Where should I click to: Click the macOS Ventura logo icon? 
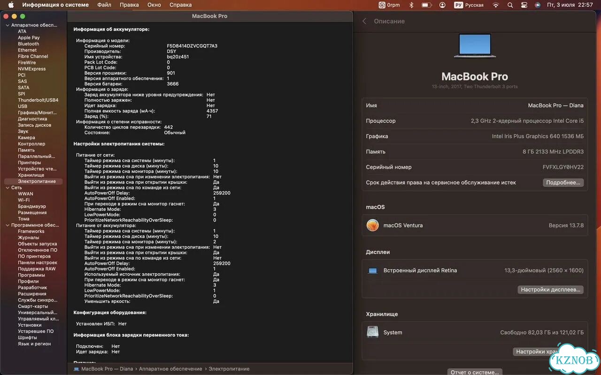click(373, 225)
